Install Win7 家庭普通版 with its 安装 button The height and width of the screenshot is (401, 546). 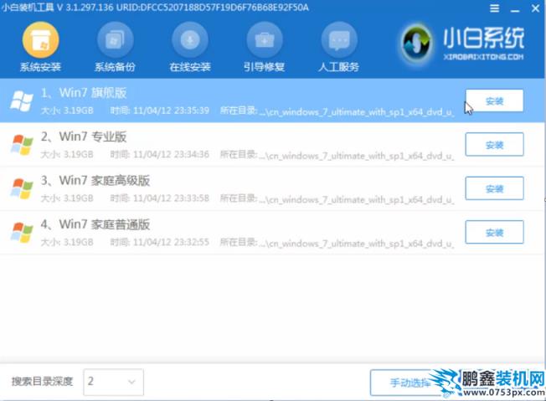point(494,232)
